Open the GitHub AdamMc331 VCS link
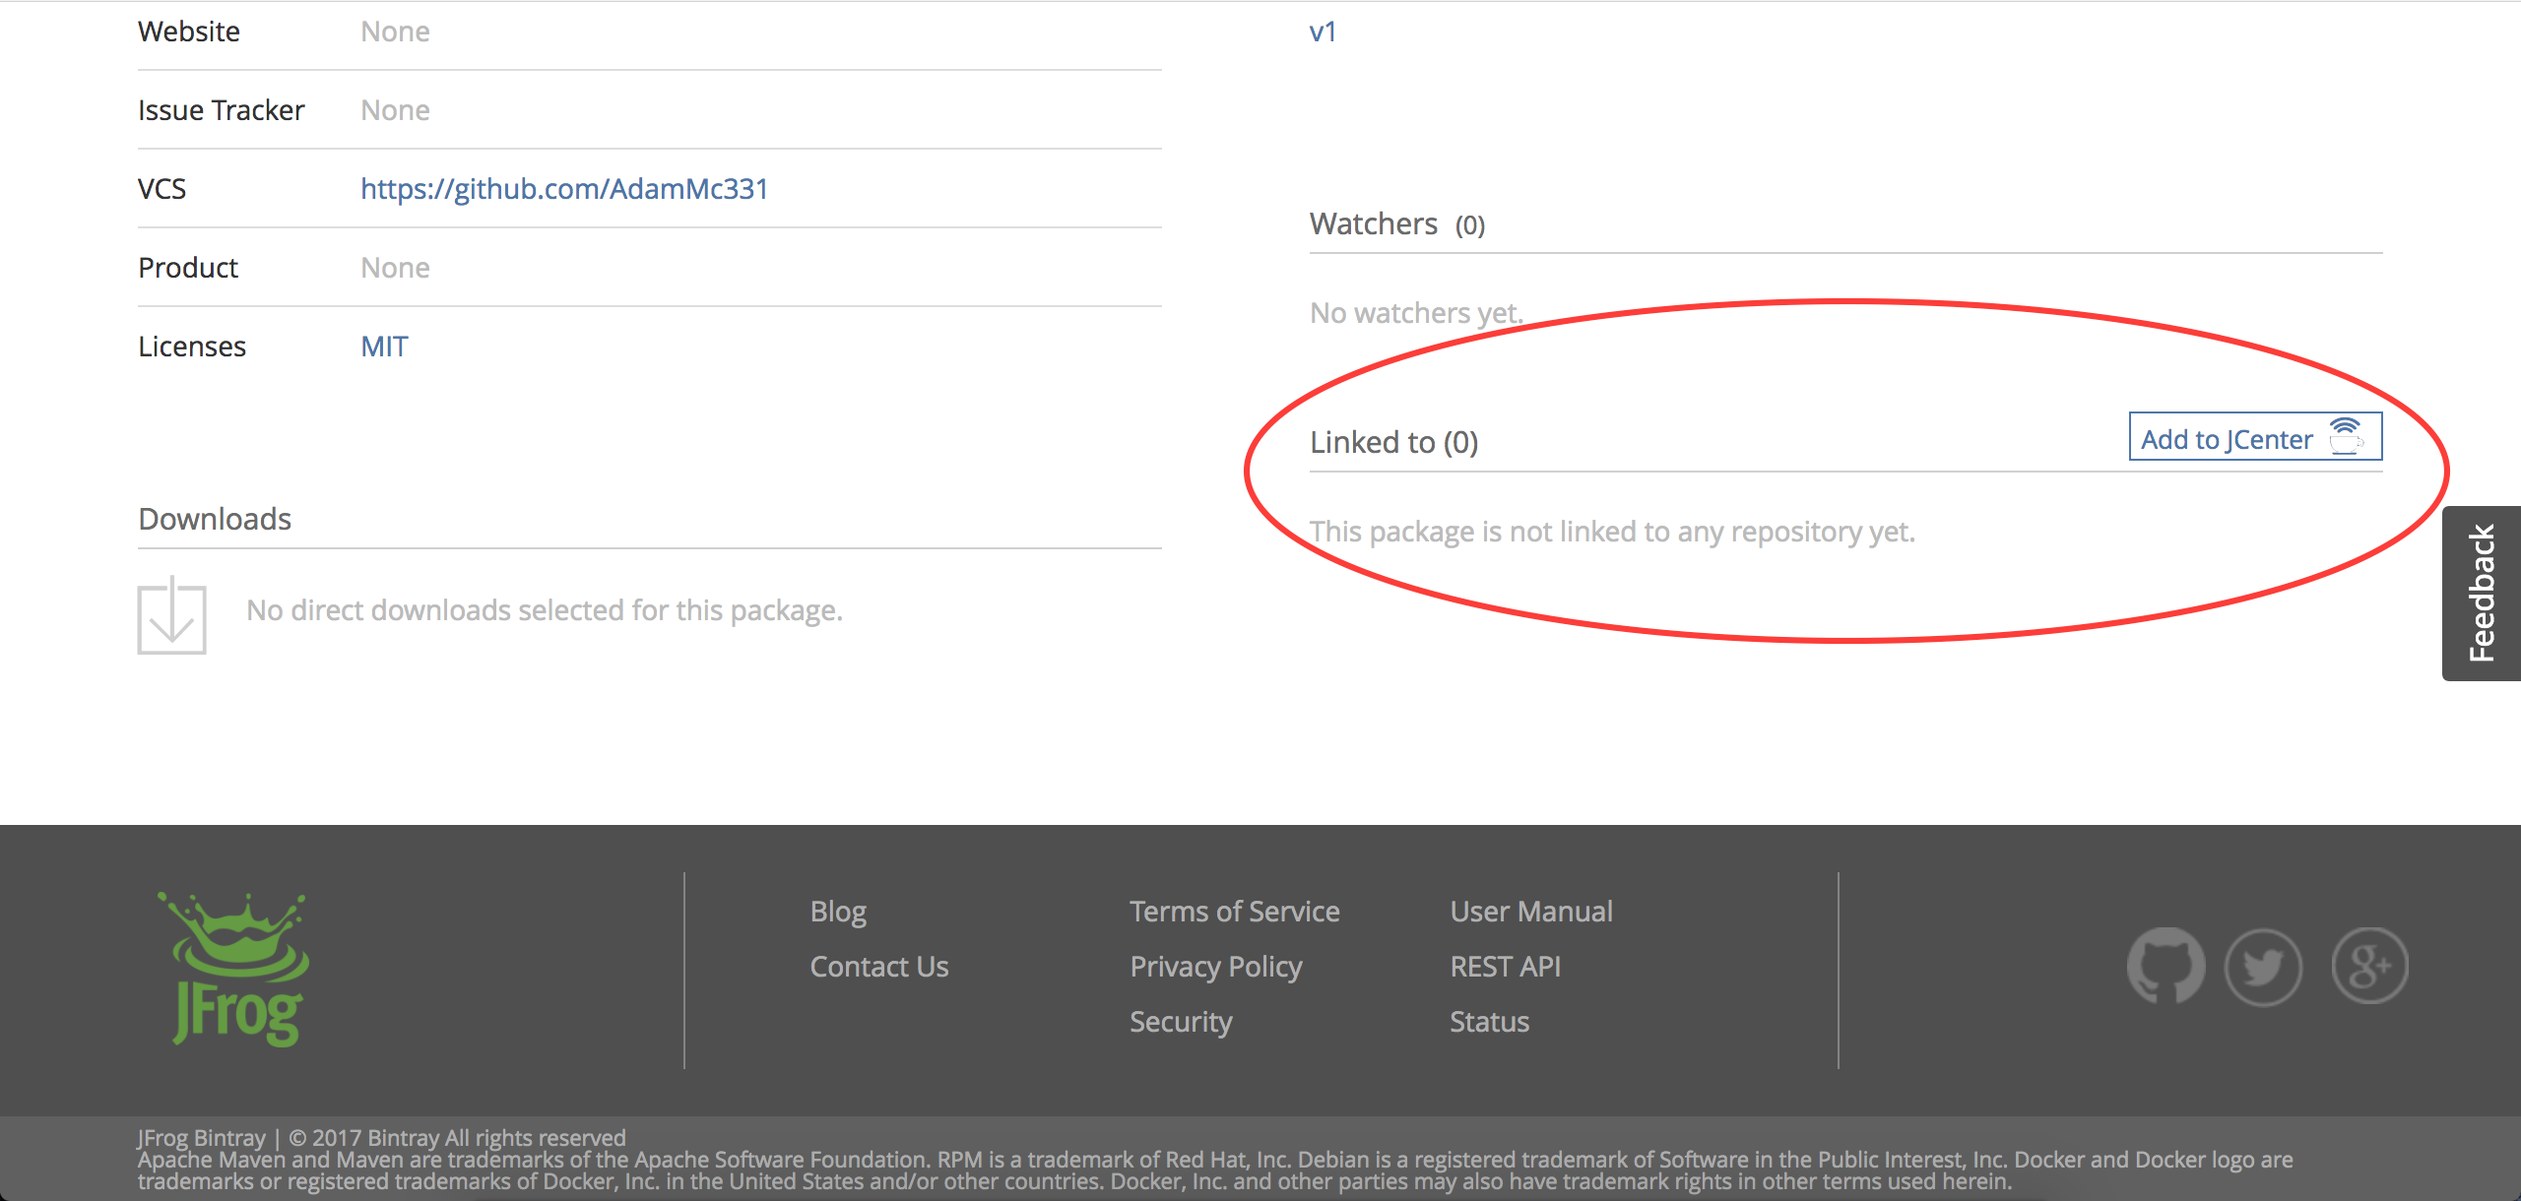The height and width of the screenshot is (1201, 2521). click(564, 189)
